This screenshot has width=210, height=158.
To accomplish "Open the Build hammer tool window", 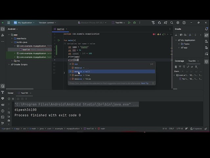I will [3, 92].
